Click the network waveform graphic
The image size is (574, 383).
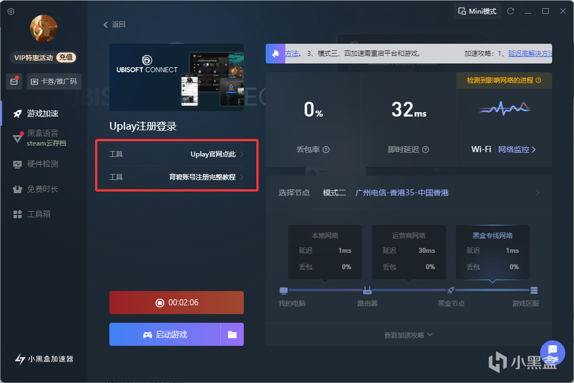pyautogui.click(x=505, y=108)
